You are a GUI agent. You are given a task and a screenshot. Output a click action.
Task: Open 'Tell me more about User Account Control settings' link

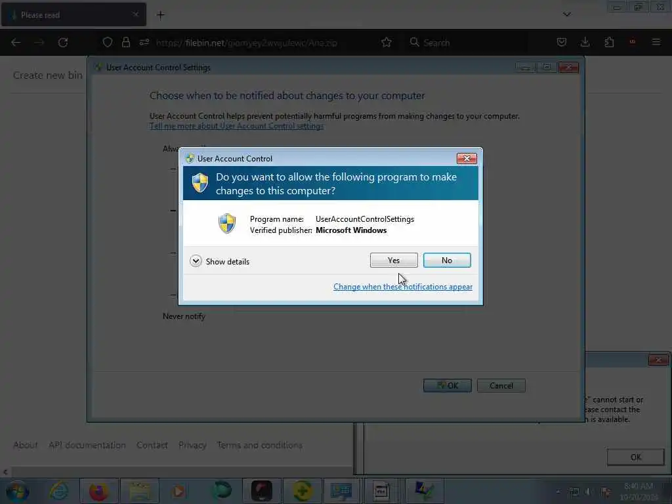point(236,126)
